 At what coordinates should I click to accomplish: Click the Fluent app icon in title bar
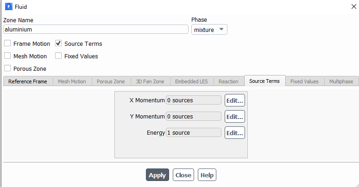point(8,7)
